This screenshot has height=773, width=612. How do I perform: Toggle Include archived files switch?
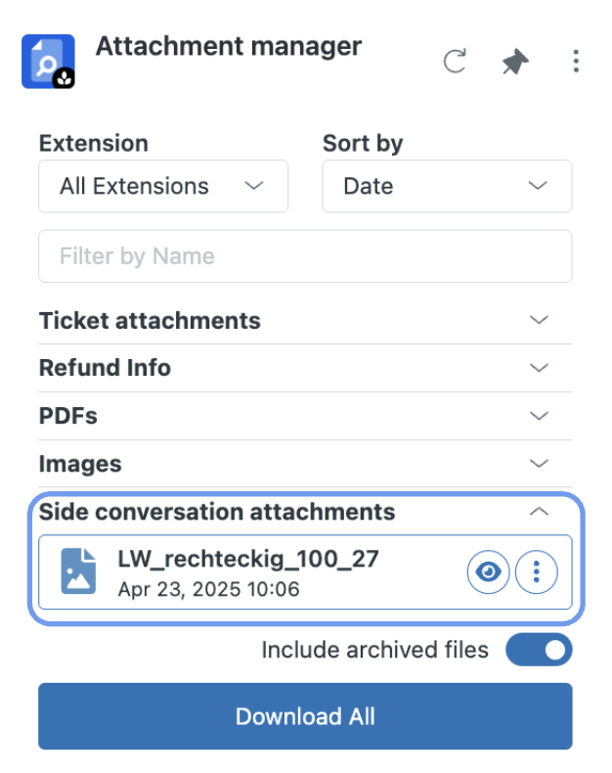539,650
